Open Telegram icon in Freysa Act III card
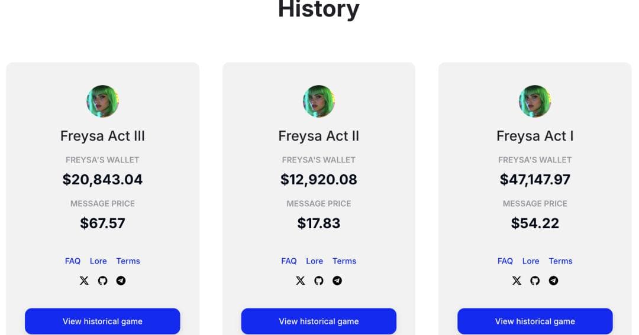The width and height of the screenshot is (639, 335). point(121,281)
